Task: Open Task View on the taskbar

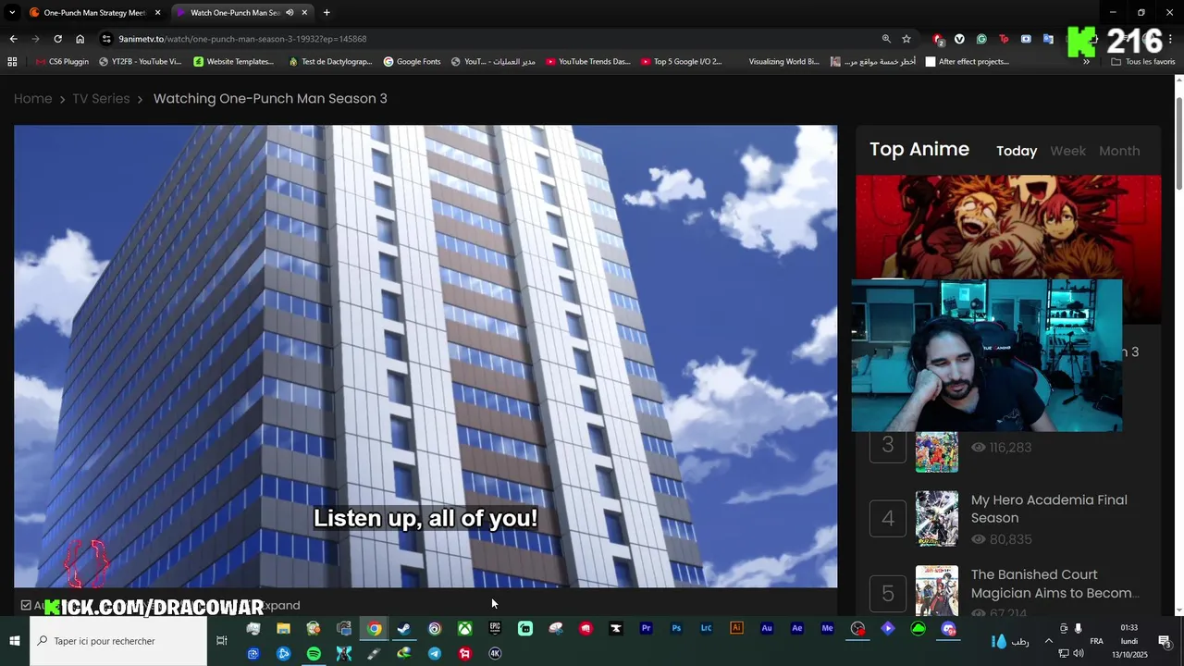Action: click(222, 641)
